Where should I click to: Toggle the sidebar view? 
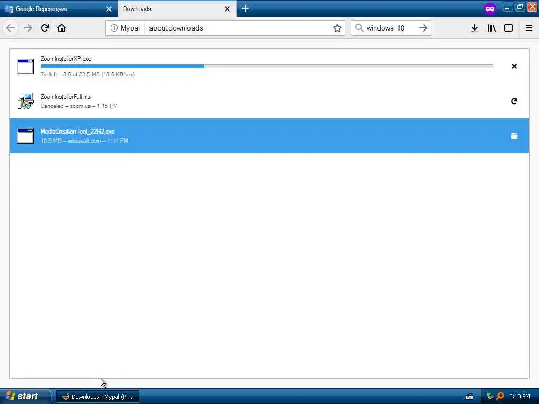(x=508, y=28)
